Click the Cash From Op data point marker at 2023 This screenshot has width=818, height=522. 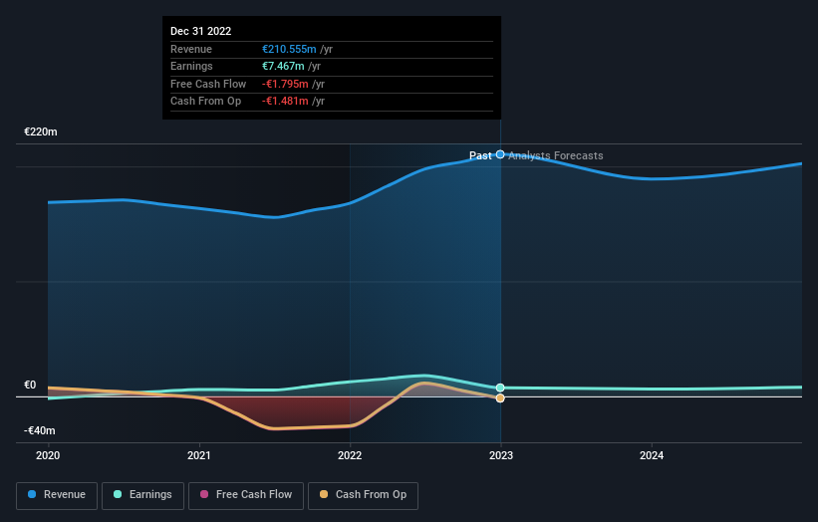500,397
